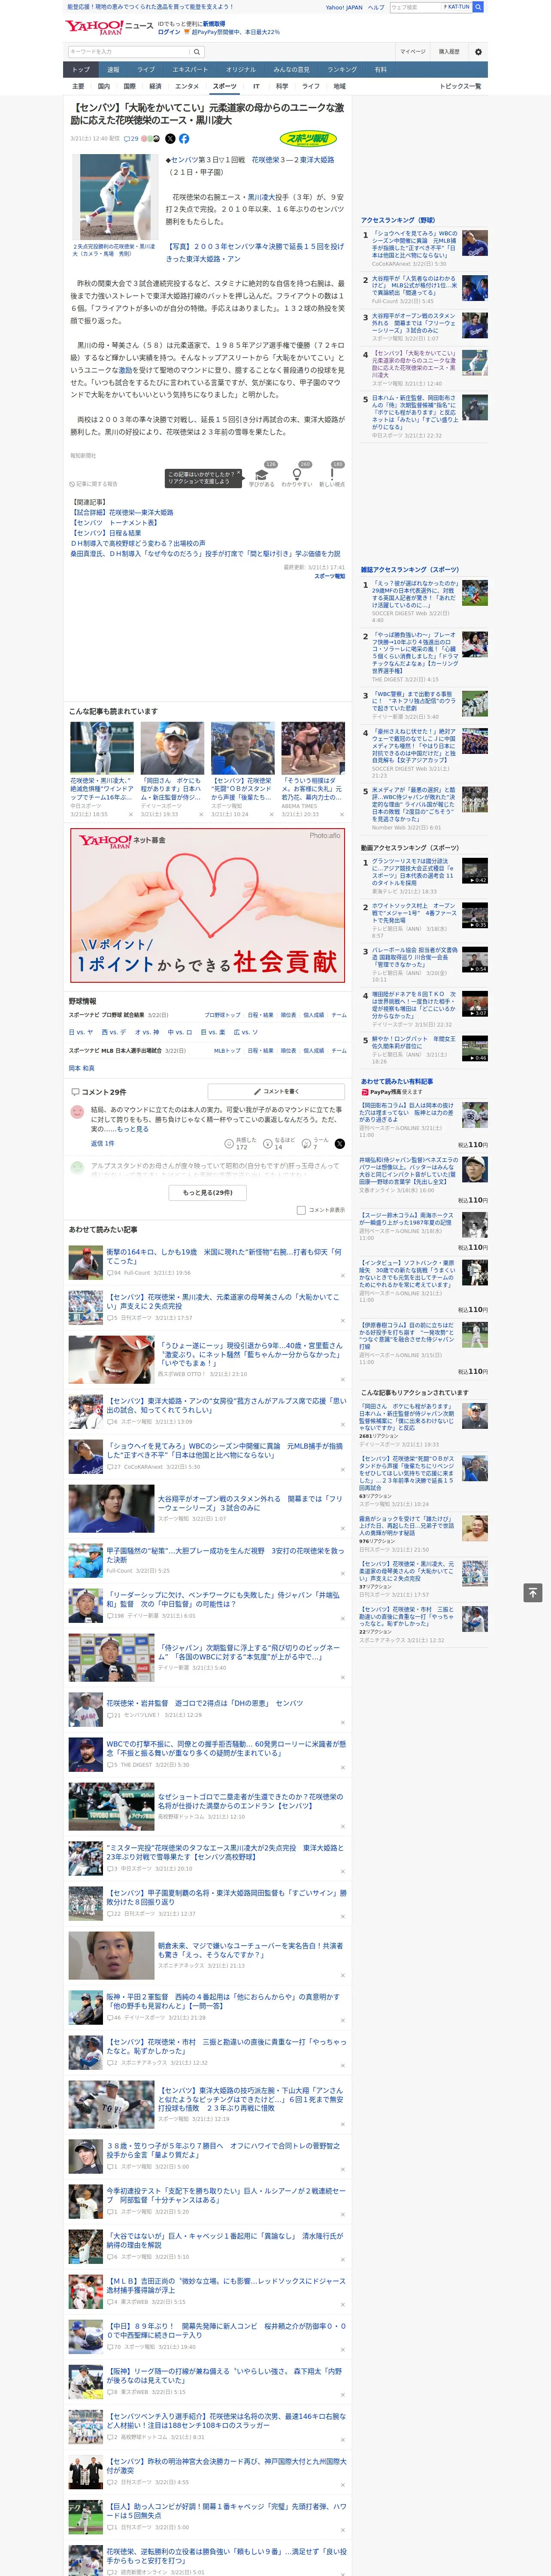
Task: Open the ヘルプ link at top
Action: click(x=376, y=7)
